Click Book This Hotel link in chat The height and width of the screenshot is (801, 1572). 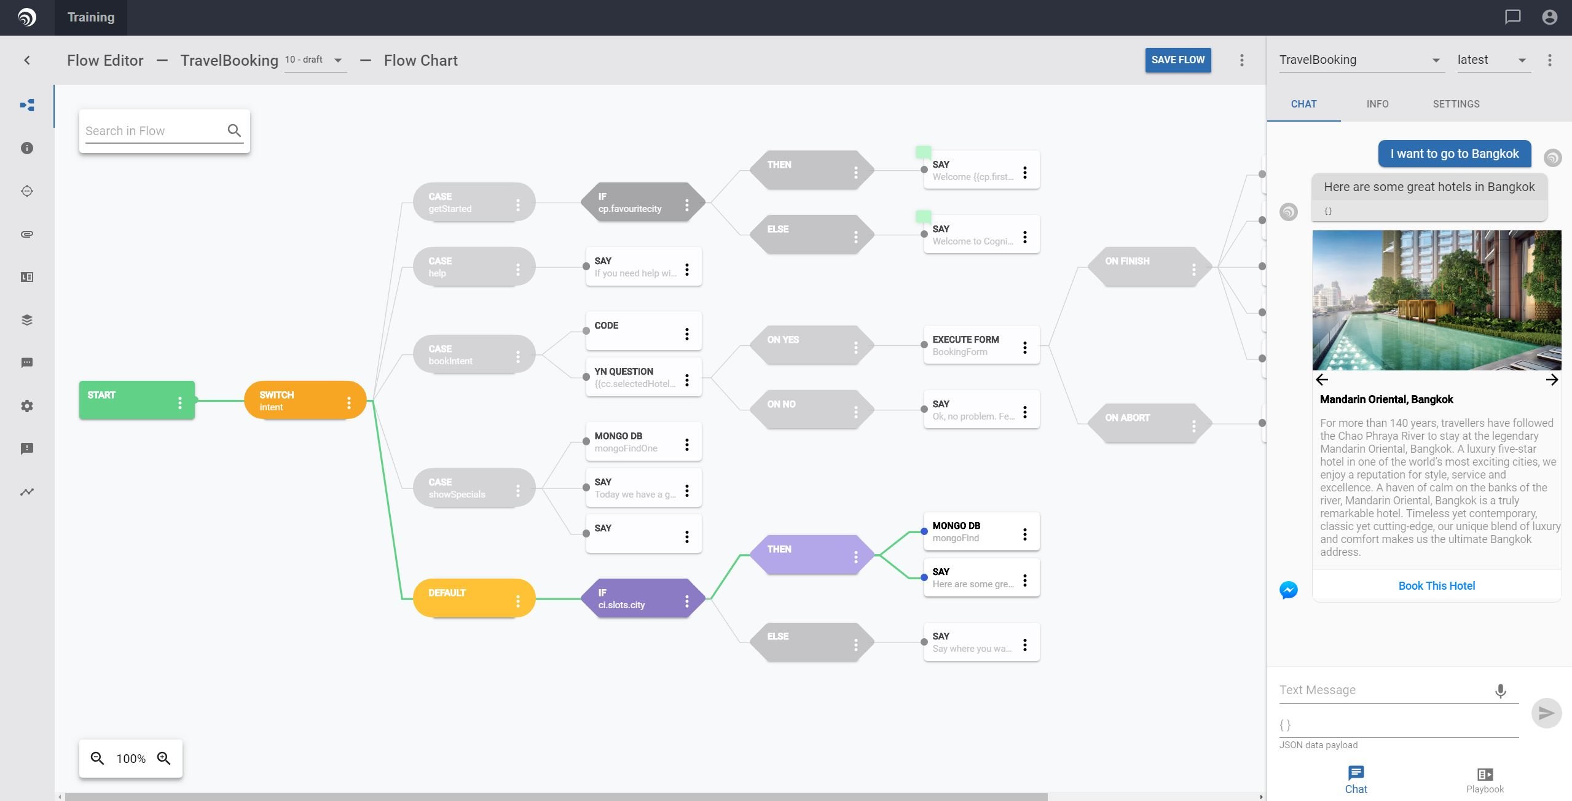pos(1436,585)
